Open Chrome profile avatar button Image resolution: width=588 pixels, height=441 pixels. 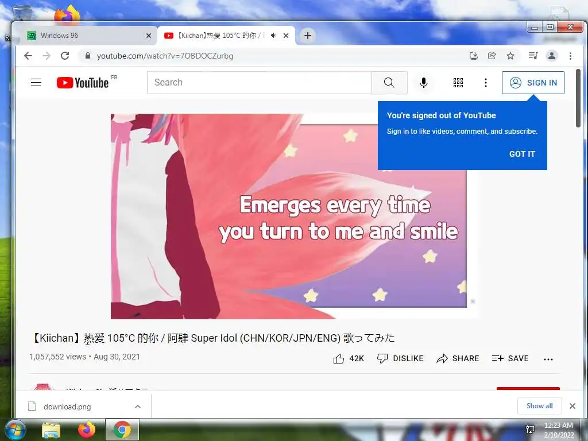552,56
